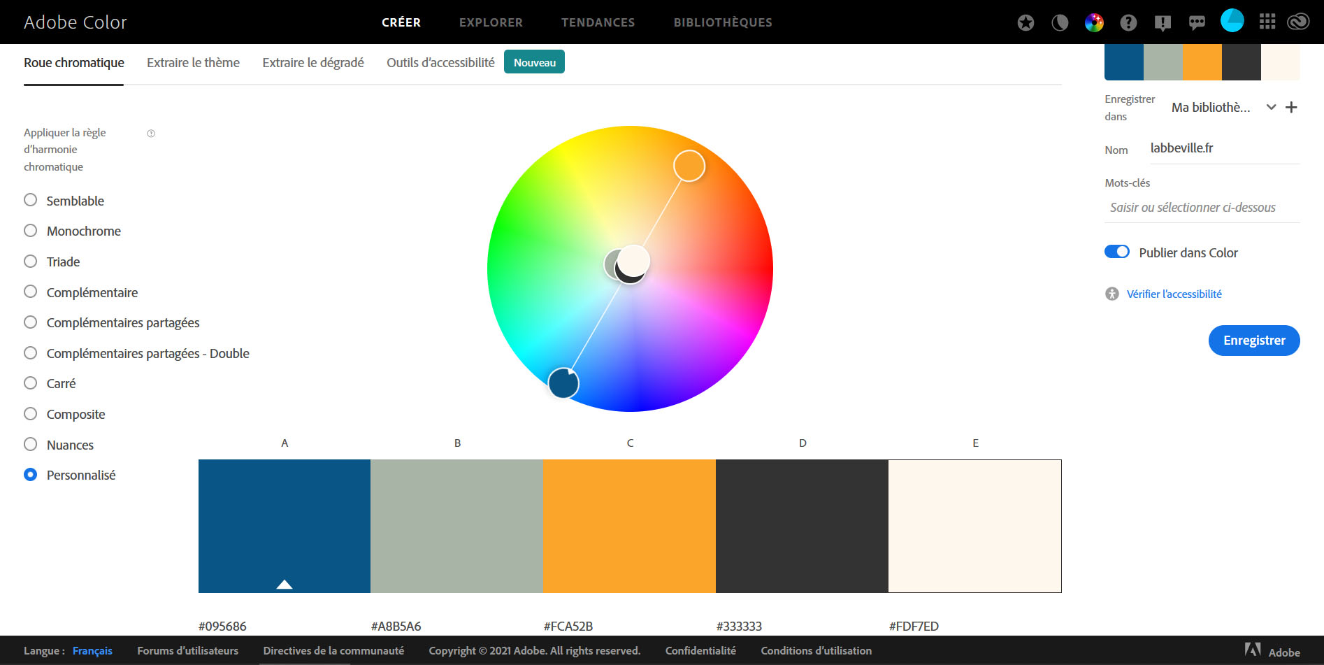Screen dimensions: 1324x665
Task: Click the Mots-clés input field
Action: [x=1202, y=208]
